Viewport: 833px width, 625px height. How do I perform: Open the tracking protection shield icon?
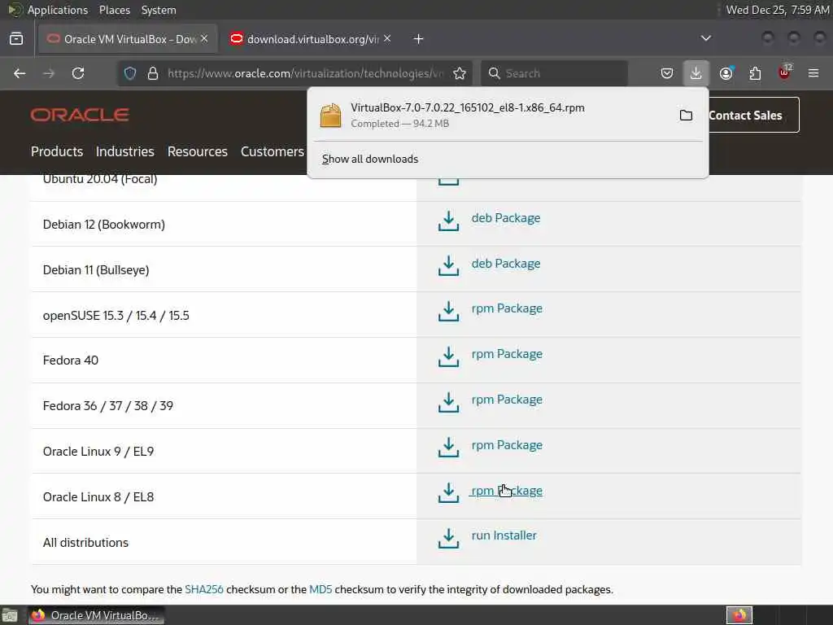click(x=130, y=73)
